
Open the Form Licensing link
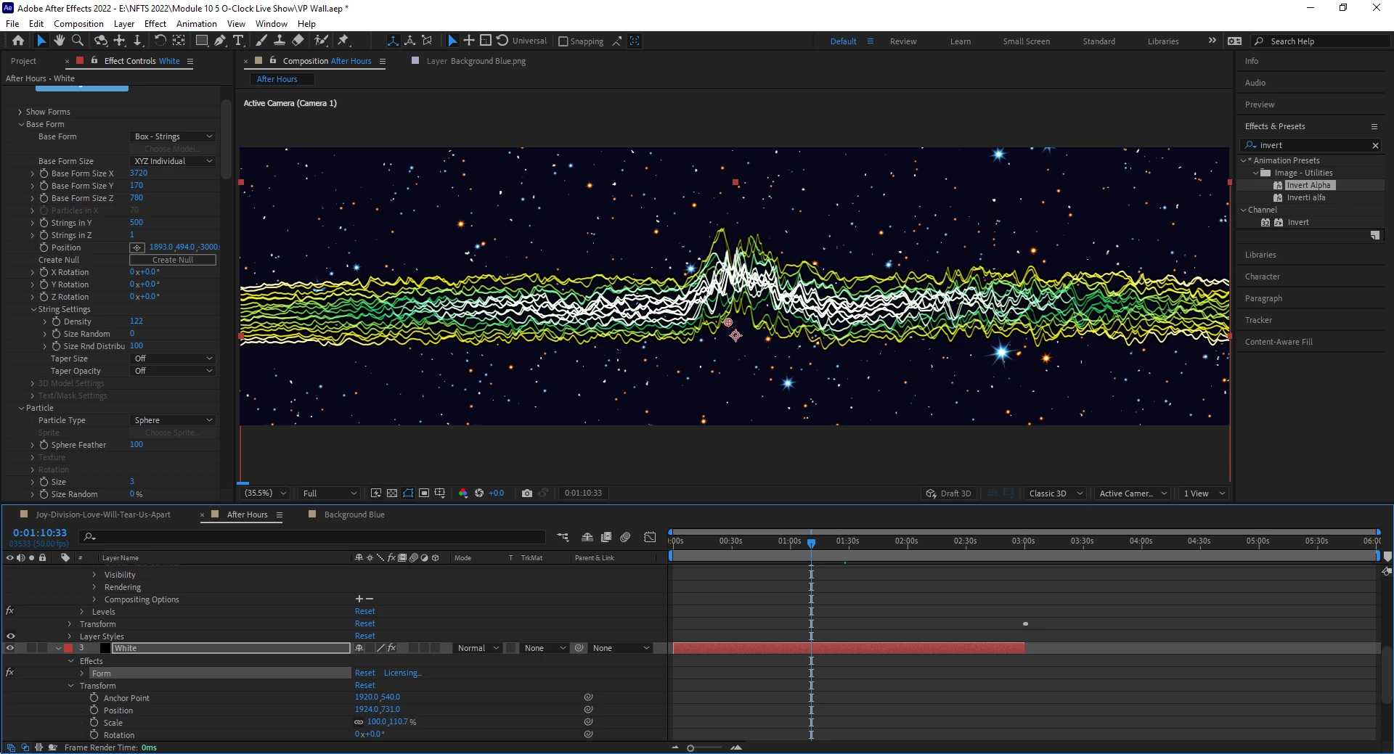[x=402, y=673]
